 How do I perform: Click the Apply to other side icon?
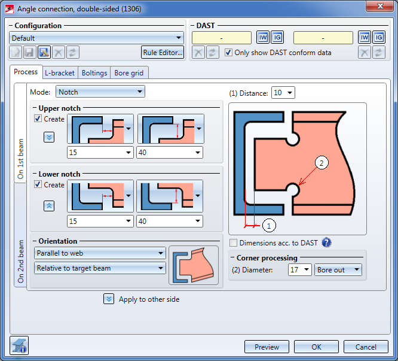pyautogui.click(x=109, y=299)
